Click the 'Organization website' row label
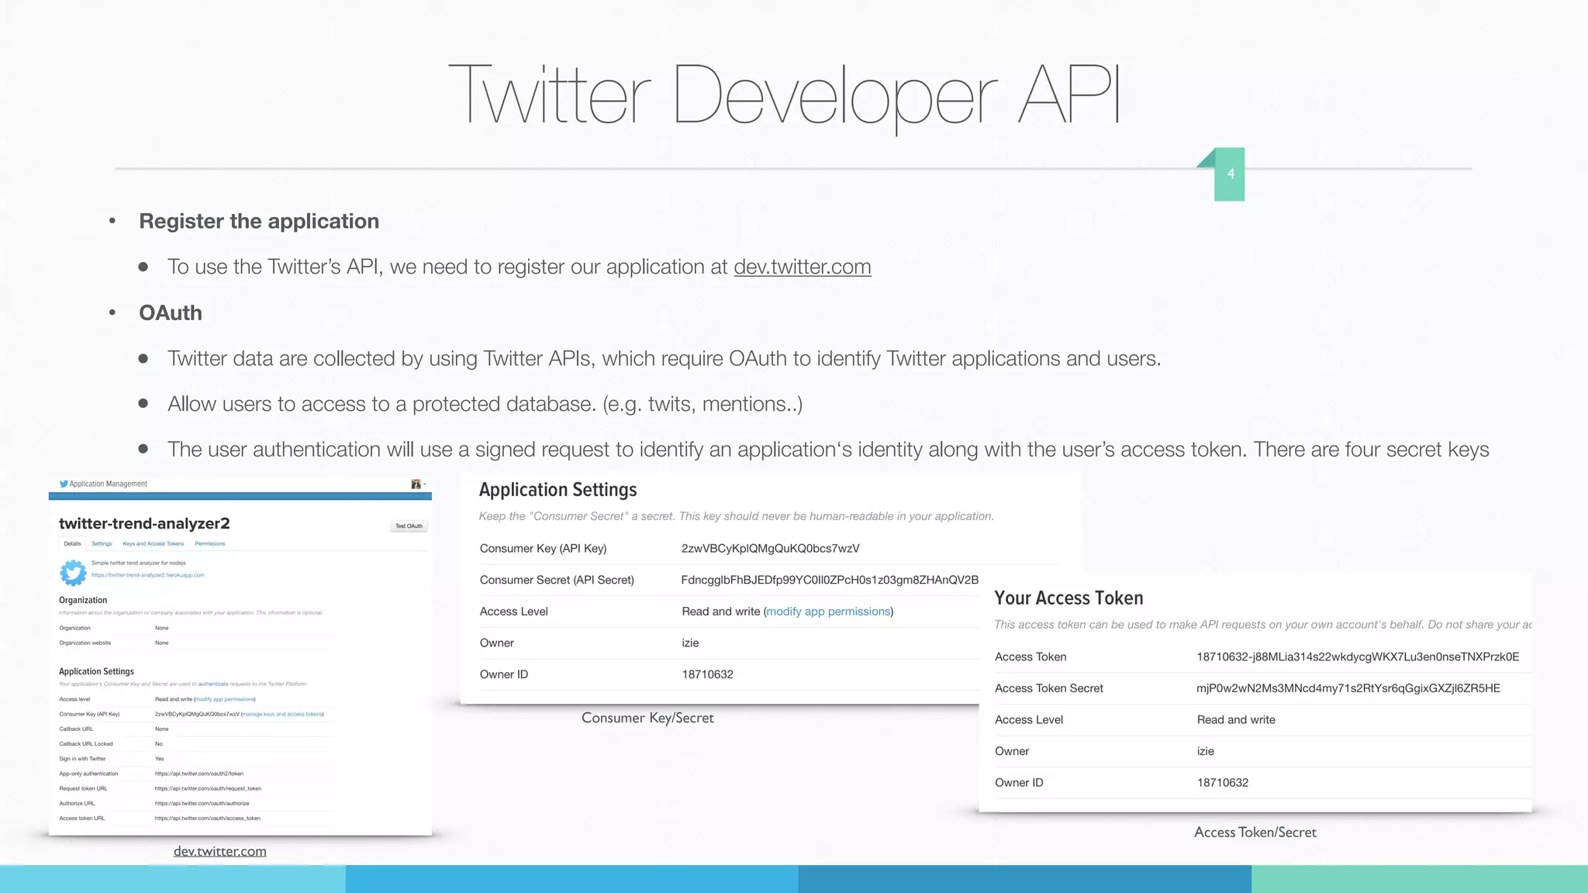This screenshot has width=1588, height=893. [x=85, y=643]
